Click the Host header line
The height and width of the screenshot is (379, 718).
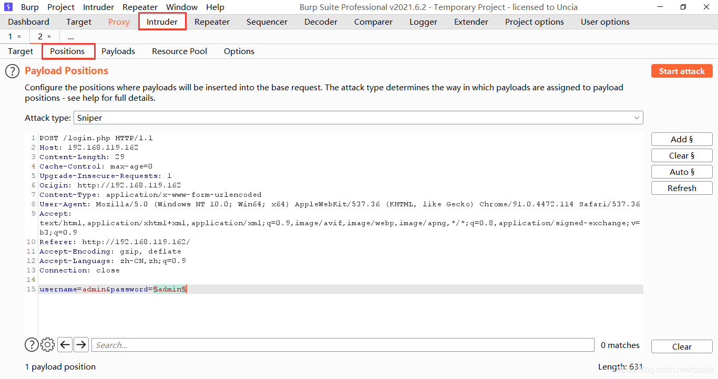[x=89, y=148]
